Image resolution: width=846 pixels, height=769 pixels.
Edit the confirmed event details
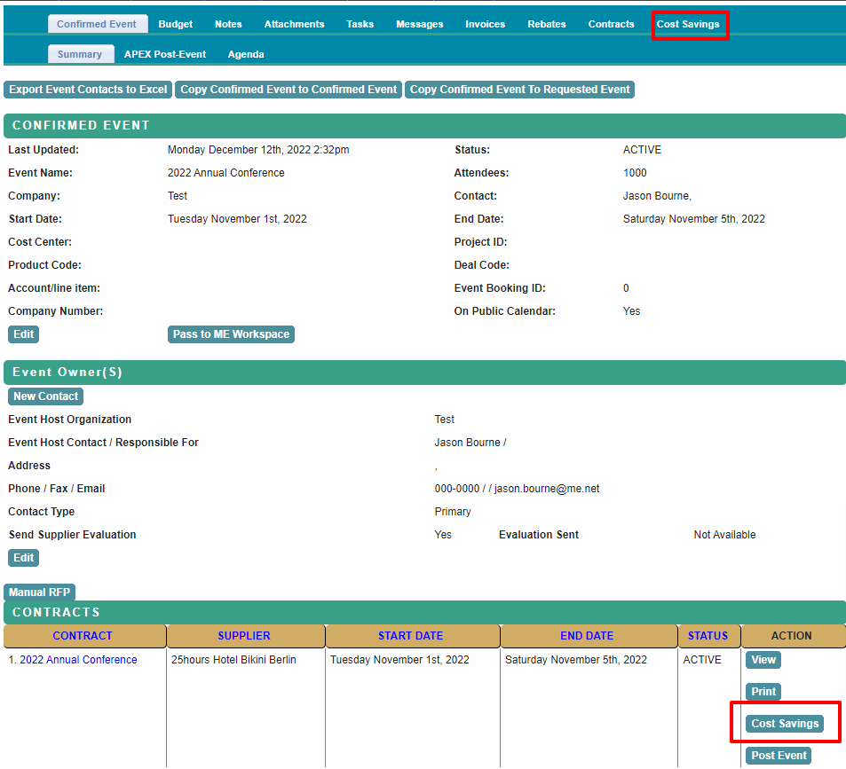pyautogui.click(x=23, y=334)
